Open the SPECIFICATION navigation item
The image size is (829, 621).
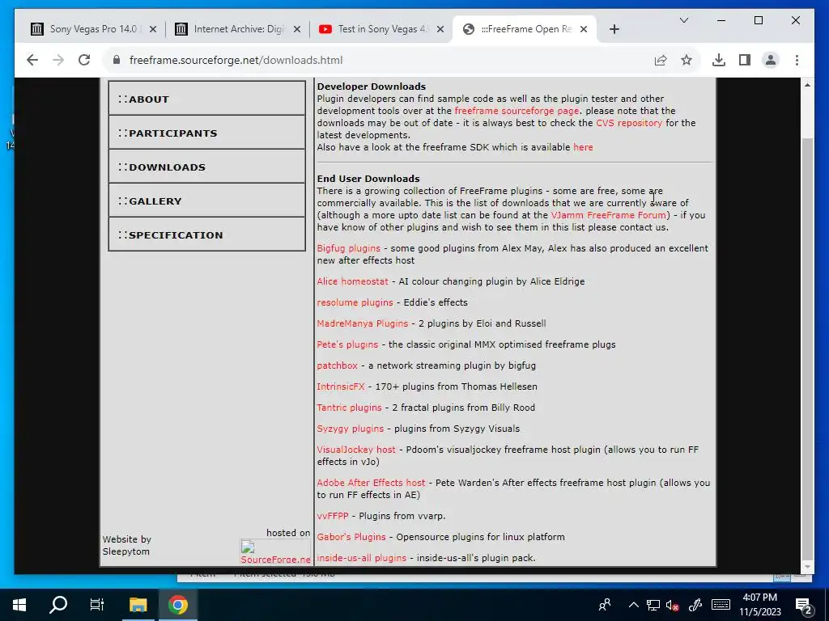click(x=206, y=234)
